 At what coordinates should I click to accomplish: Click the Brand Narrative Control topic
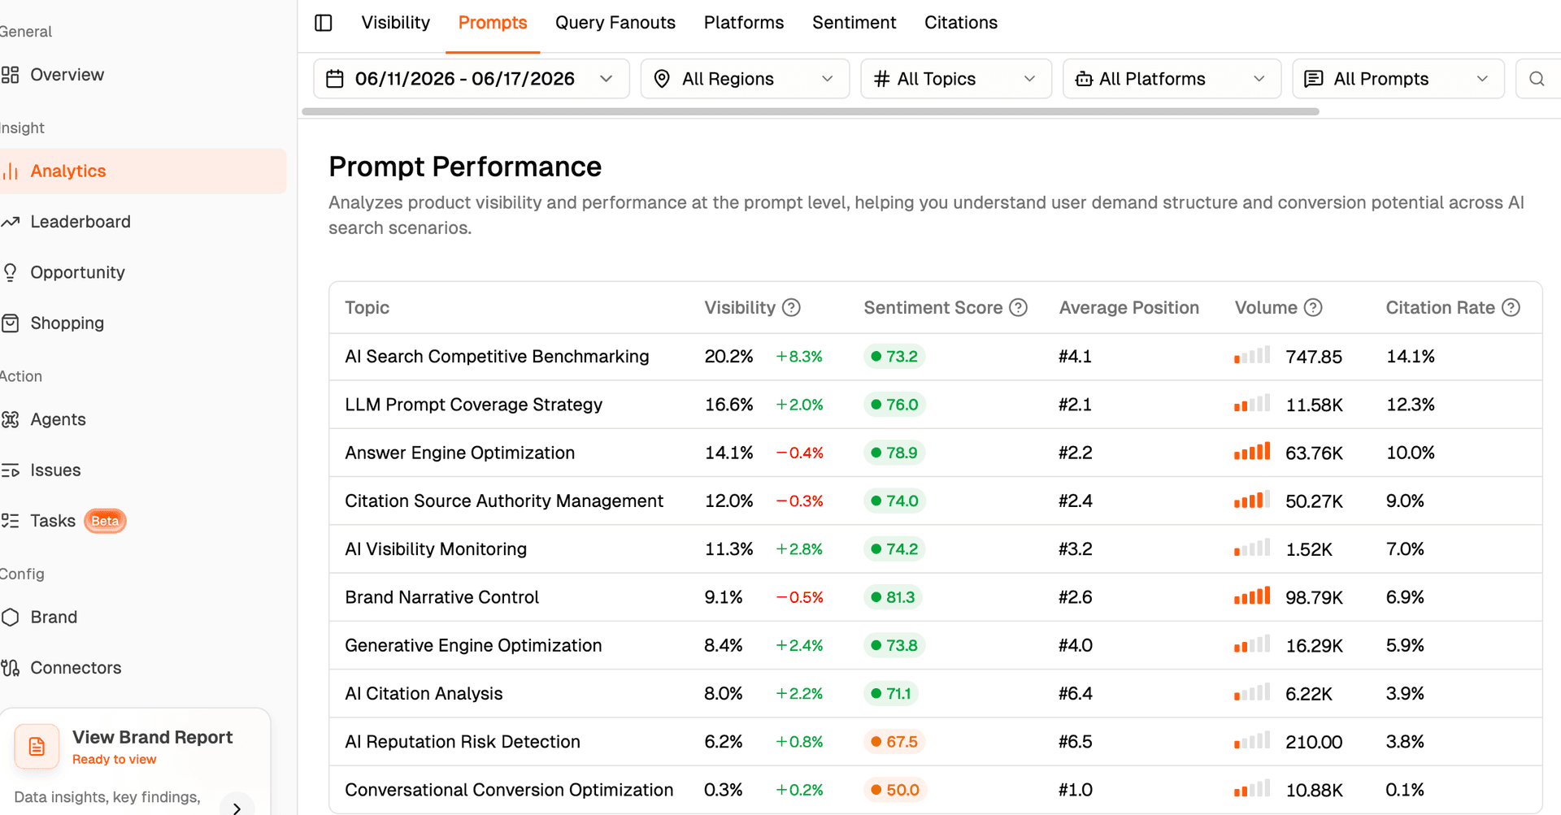tap(441, 597)
